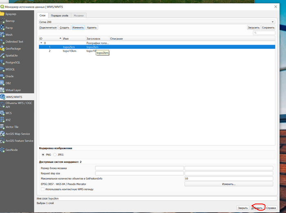The height and width of the screenshot is (213, 286).
Task: Open ArcGIS Map Service page
Action: (x=17, y=134)
